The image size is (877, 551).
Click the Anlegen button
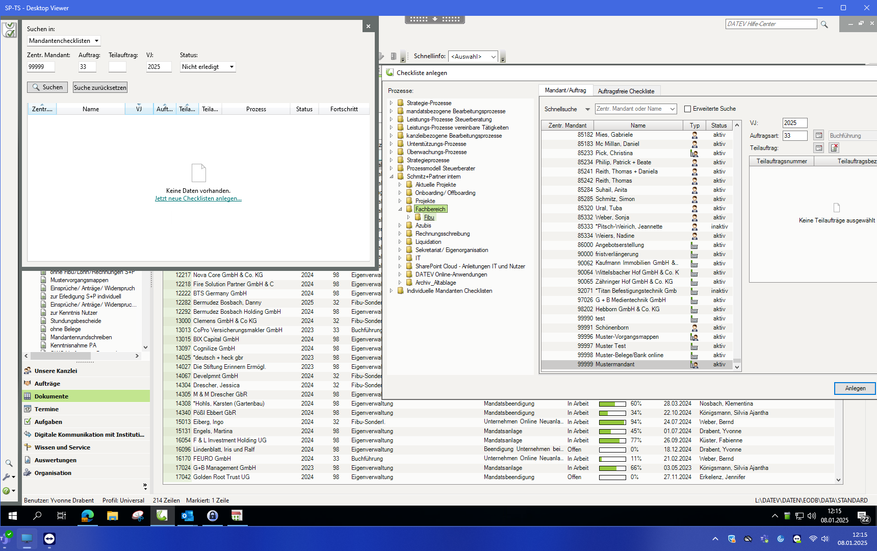[855, 388]
